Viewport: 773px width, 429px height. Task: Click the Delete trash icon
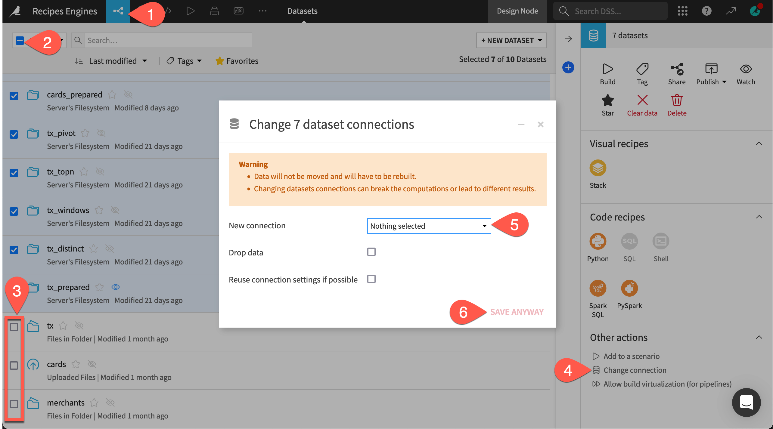tap(677, 100)
